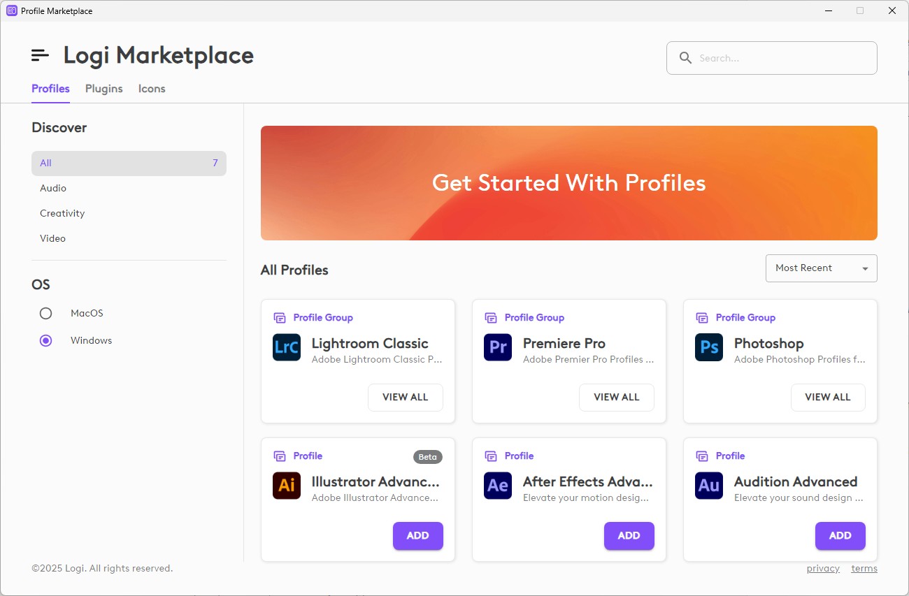909x596 pixels.
Task: Open the hamburger menu beside Logi Marketplace
Action: click(41, 55)
